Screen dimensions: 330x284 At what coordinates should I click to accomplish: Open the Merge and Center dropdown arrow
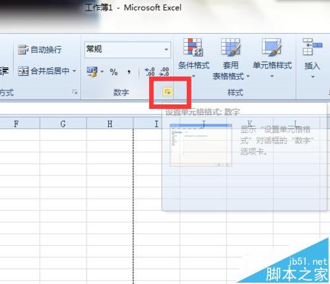click(75, 71)
